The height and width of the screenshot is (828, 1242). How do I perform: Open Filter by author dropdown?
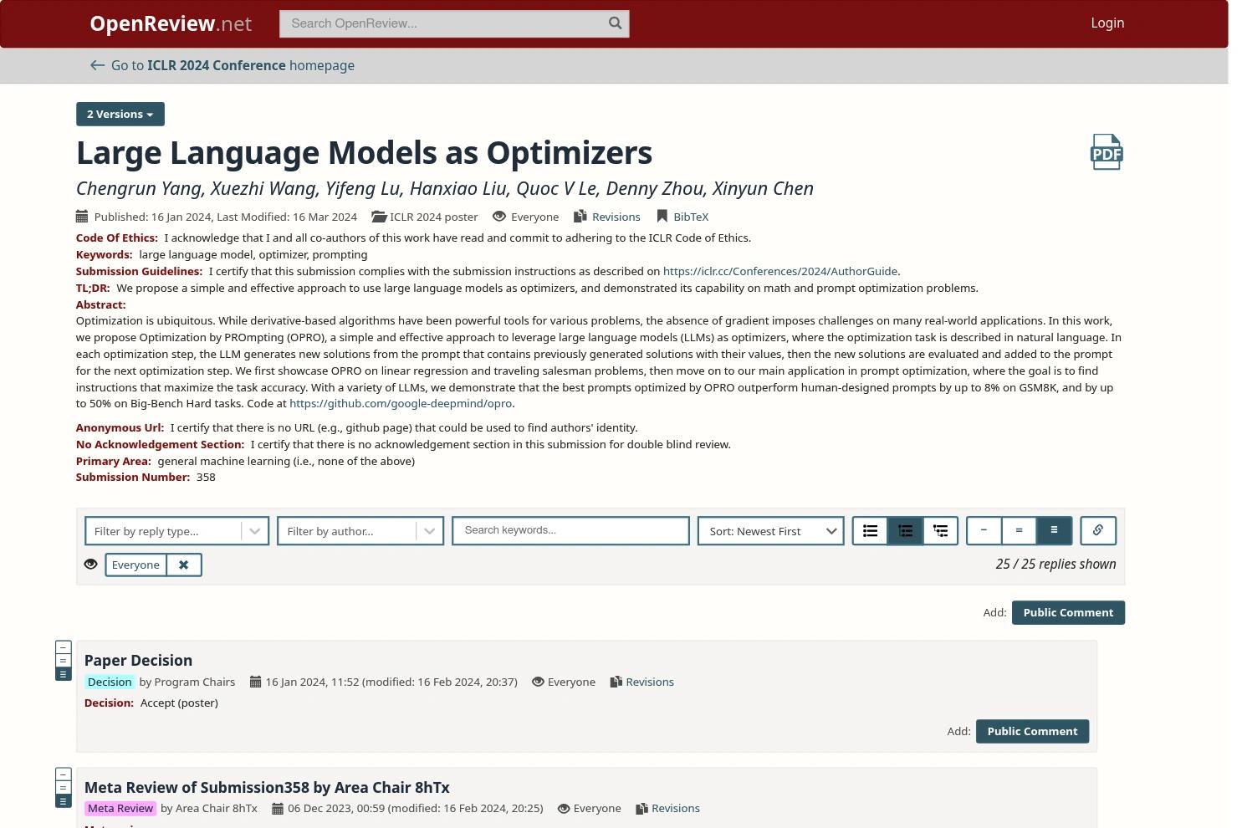click(360, 531)
